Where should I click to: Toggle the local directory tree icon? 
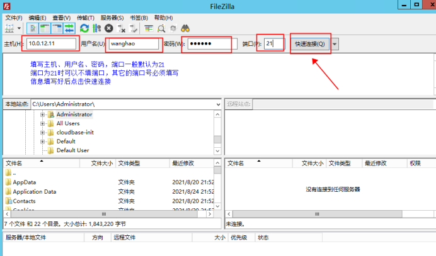tap(45, 28)
